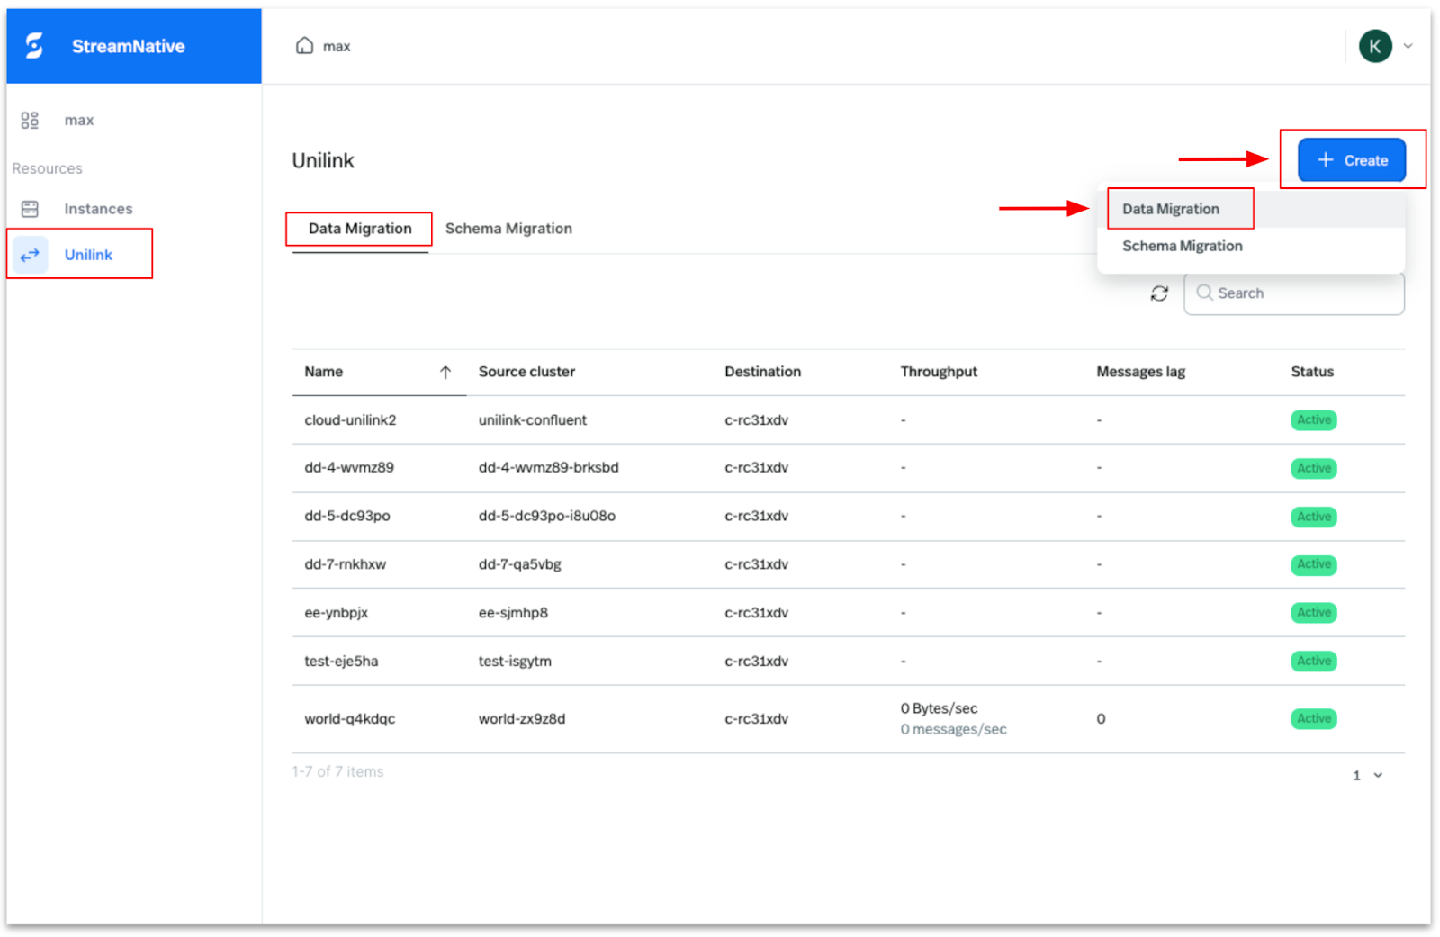Screen dimensions: 1440x937
Task: Click the StreamNative logo icon
Action: [x=34, y=46]
